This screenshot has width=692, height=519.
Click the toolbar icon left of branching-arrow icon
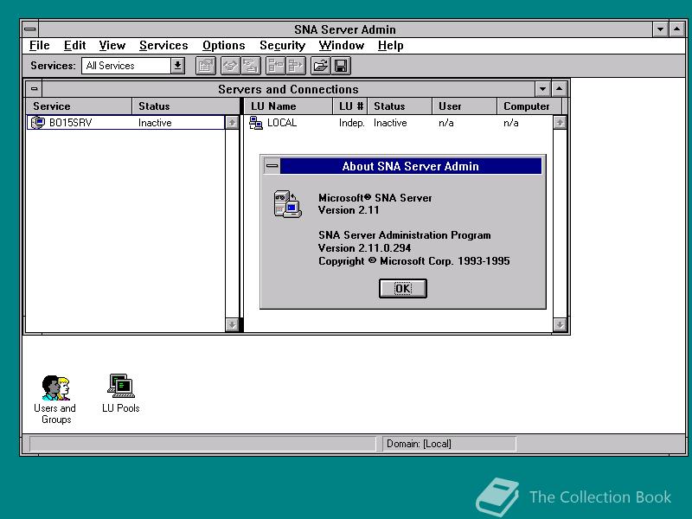click(x=276, y=67)
